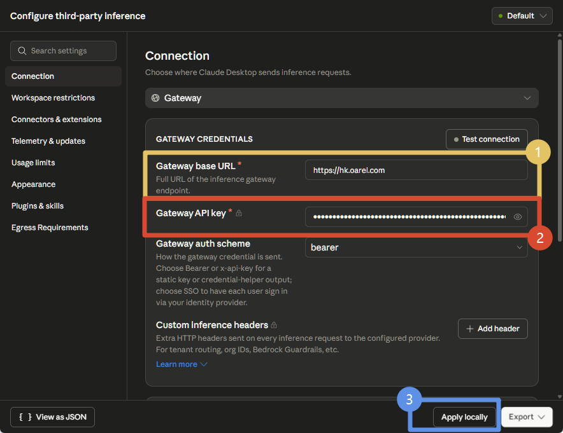Expand the Learn more link

tap(182, 364)
